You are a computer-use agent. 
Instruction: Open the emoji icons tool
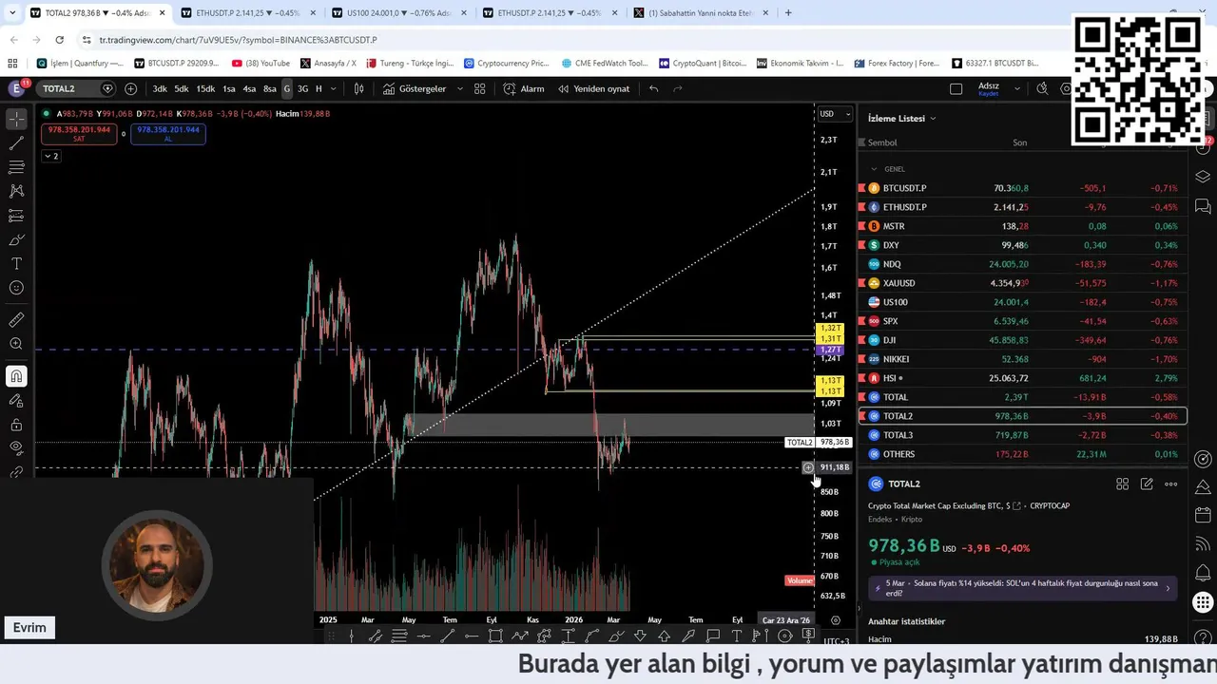coord(16,288)
